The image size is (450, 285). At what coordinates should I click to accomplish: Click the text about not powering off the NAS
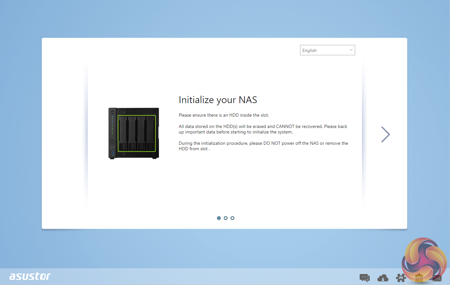263,146
